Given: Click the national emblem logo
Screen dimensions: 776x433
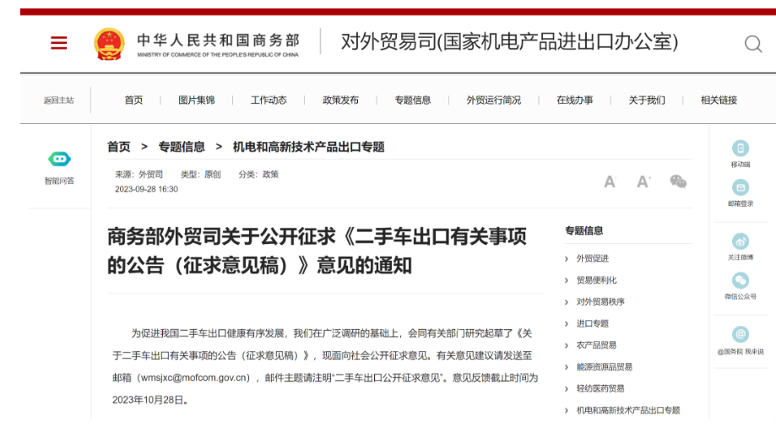Looking at the screenshot, I should [x=109, y=44].
